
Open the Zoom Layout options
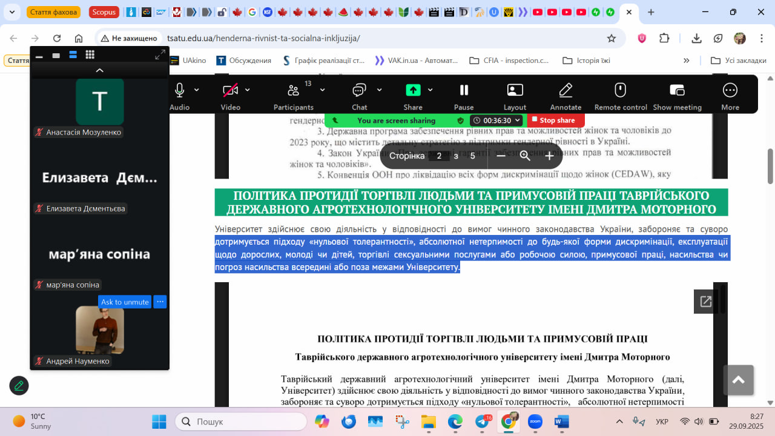pos(515,91)
